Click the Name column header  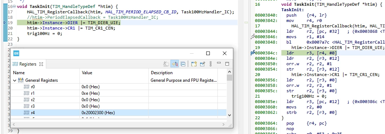(x=45, y=73)
